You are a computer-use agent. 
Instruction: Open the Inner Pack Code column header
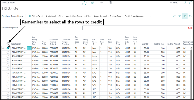135,41
